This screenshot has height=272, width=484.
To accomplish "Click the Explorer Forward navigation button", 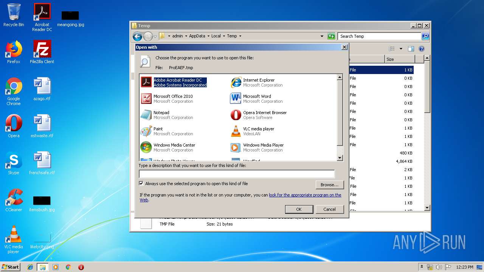I will click(148, 36).
